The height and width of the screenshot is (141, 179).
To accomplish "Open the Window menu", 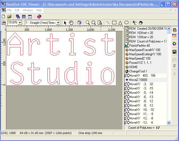I will click(28, 10).
